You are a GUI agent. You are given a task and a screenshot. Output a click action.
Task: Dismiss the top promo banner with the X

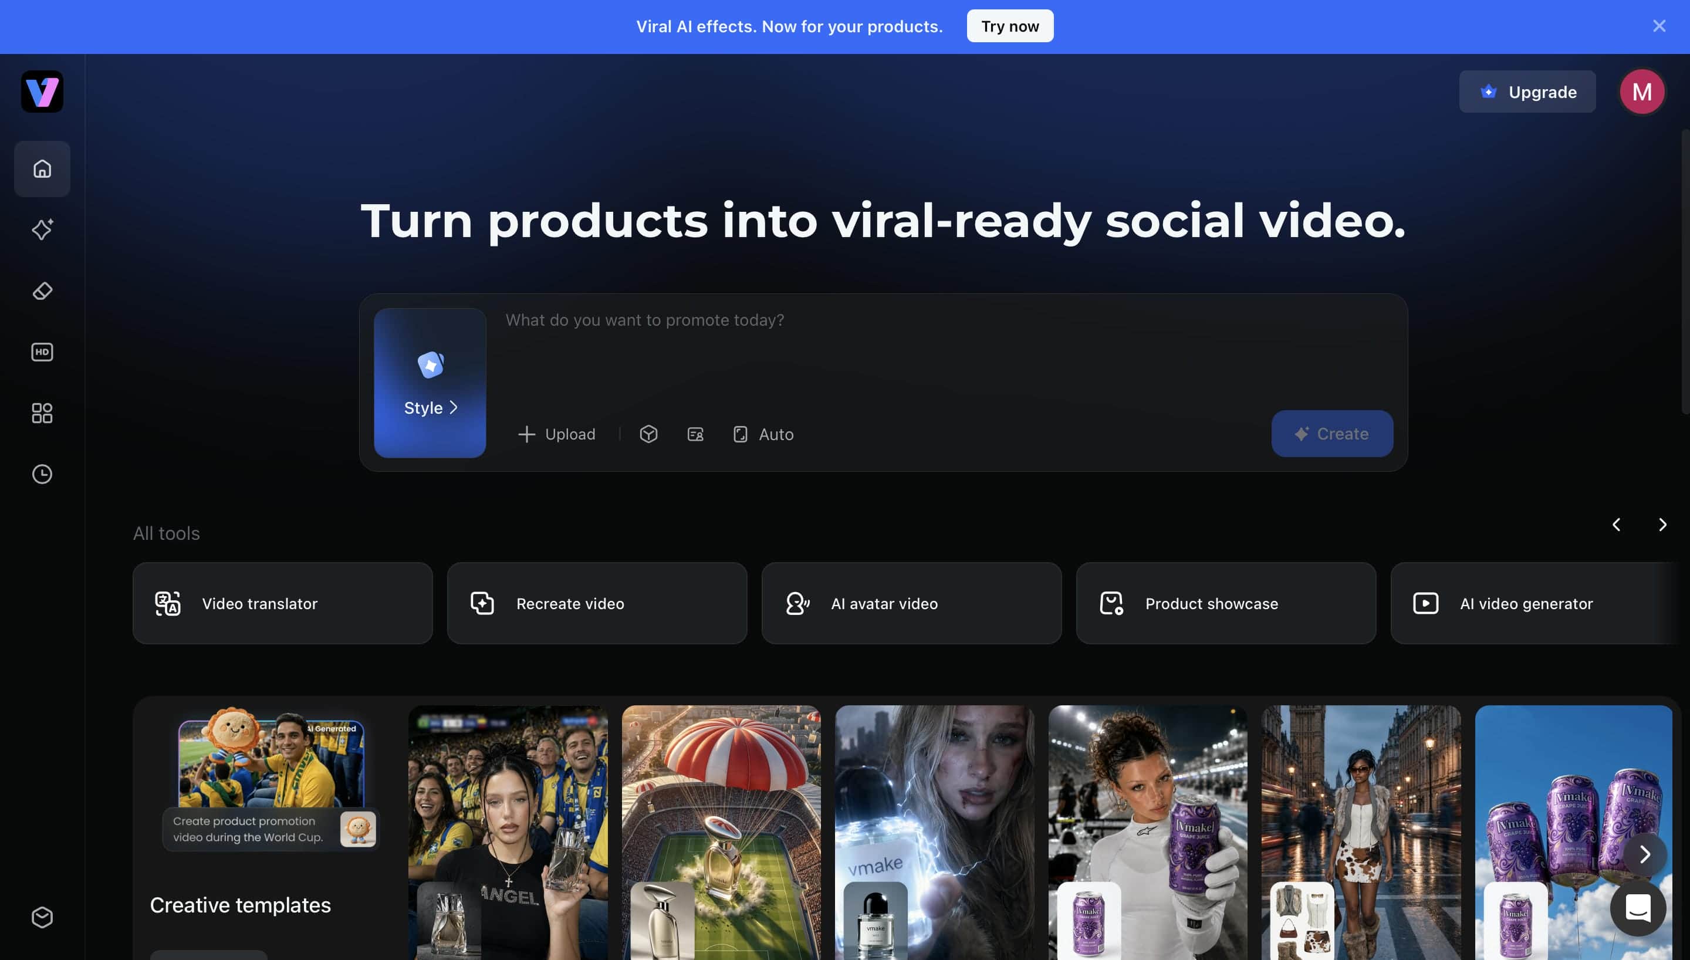[1659, 26]
